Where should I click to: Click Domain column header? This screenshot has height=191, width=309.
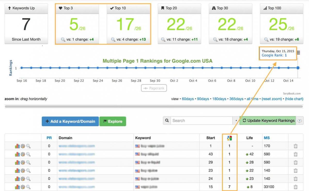(x=65, y=138)
